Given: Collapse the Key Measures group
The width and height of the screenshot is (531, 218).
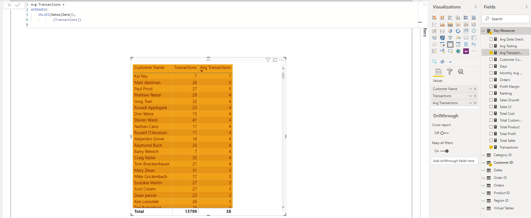Looking at the screenshot, I should (x=483, y=31).
